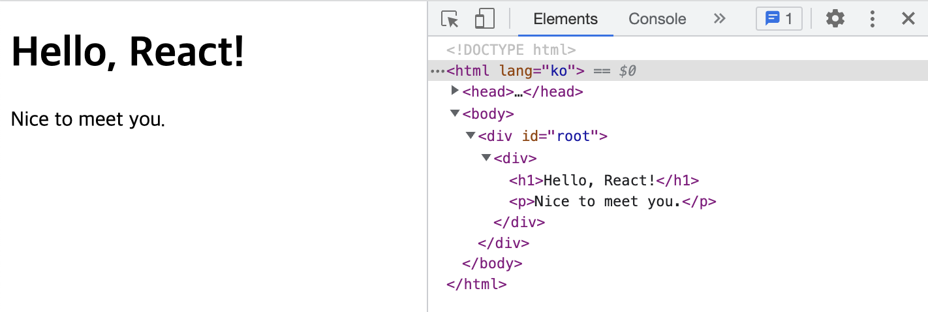The width and height of the screenshot is (928, 312).
Task: Switch to the Console tab
Action: (x=657, y=19)
